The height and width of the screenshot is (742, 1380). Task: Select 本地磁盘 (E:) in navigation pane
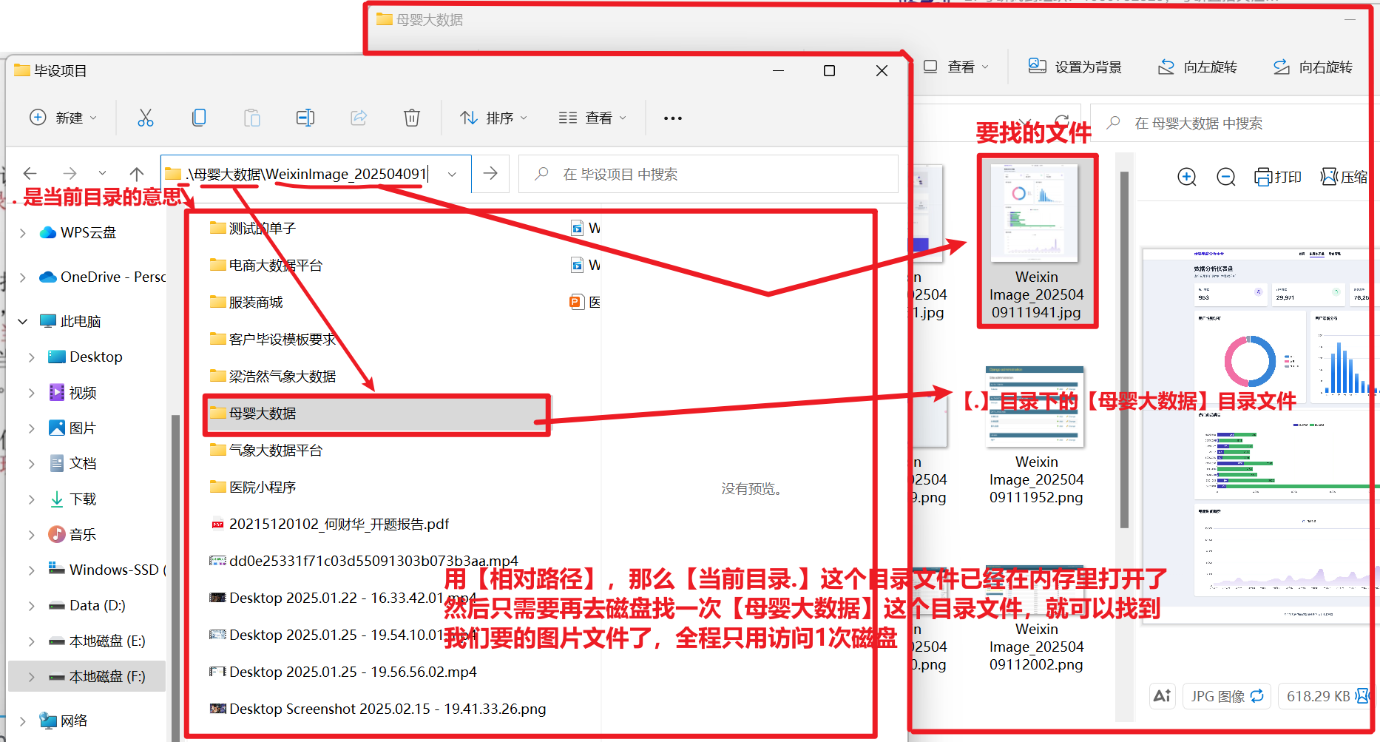[x=96, y=641]
